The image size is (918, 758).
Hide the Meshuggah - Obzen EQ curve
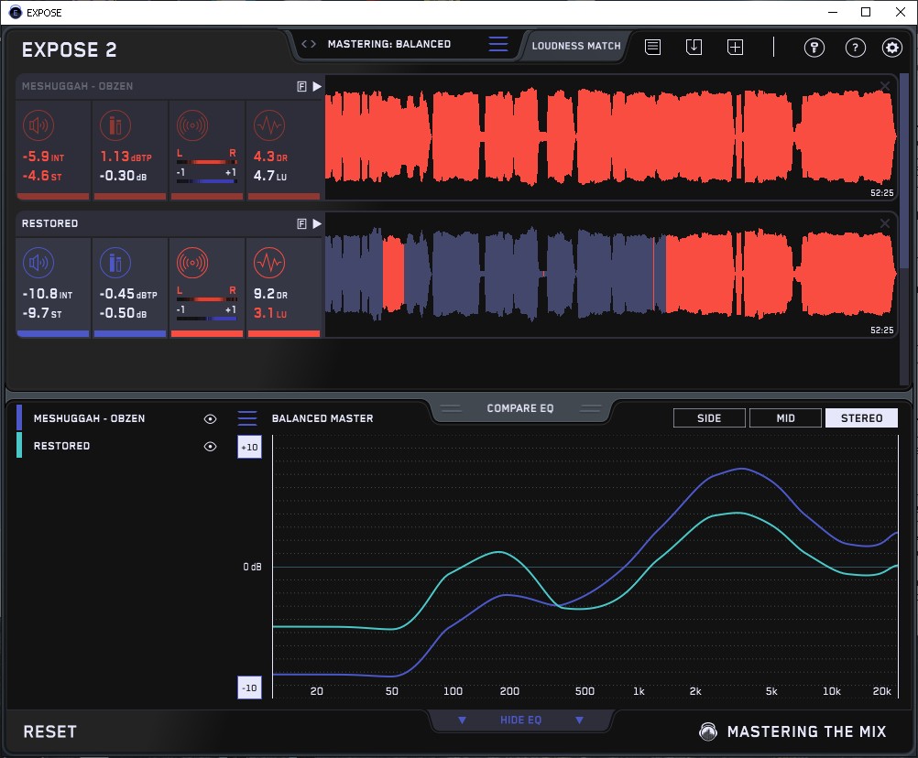click(x=210, y=418)
